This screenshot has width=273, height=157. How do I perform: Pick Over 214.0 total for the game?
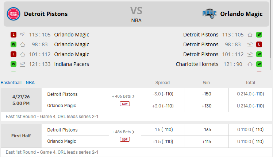(x=250, y=94)
